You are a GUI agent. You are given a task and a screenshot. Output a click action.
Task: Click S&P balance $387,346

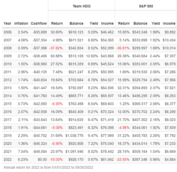[x=140, y=160]
